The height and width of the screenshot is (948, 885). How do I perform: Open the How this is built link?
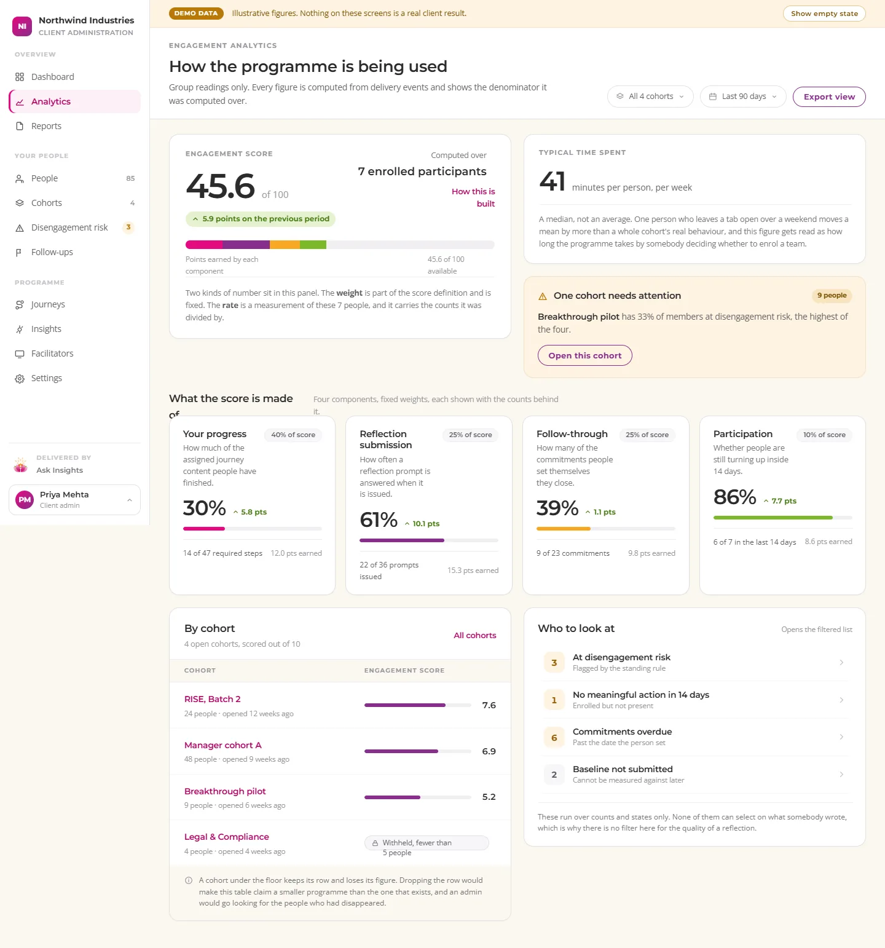pos(473,197)
